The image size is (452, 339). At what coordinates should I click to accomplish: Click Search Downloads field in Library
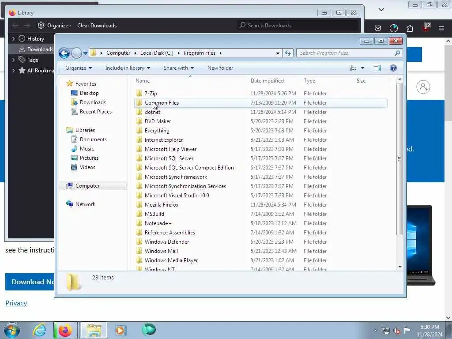298,25
